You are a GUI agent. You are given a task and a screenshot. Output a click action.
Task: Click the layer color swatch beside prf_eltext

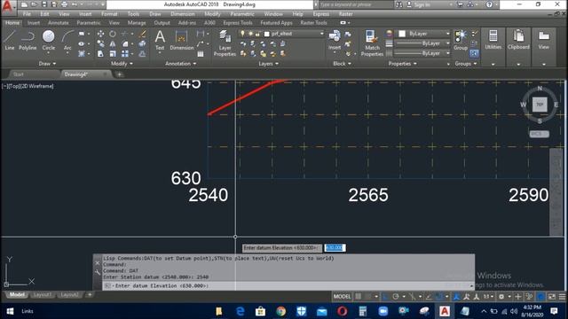pyautogui.click(x=267, y=34)
